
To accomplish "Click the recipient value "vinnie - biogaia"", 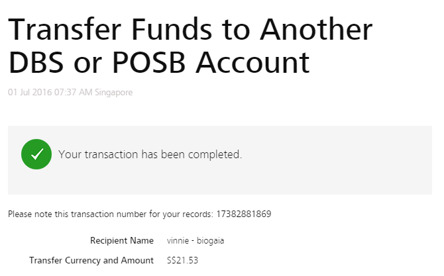I will (195, 241).
